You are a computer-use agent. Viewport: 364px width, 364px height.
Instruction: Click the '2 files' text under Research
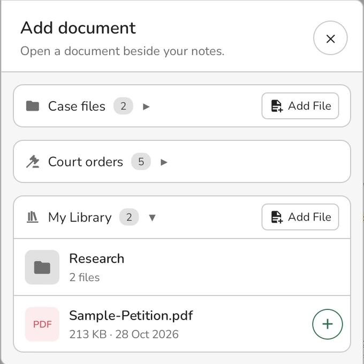84,277
